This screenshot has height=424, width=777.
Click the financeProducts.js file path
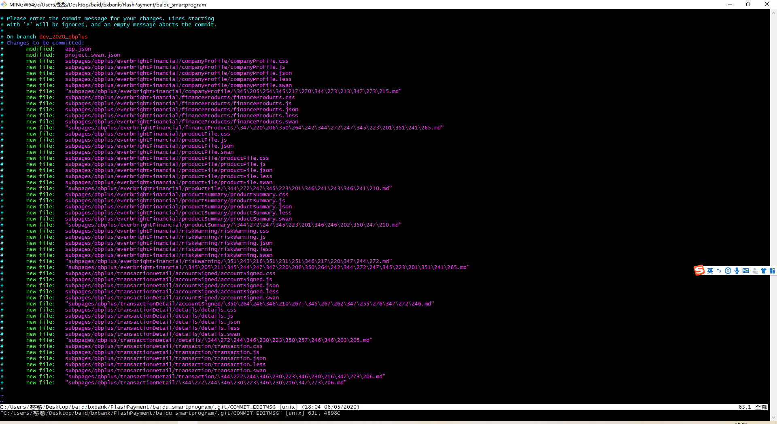(x=178, y=104)
